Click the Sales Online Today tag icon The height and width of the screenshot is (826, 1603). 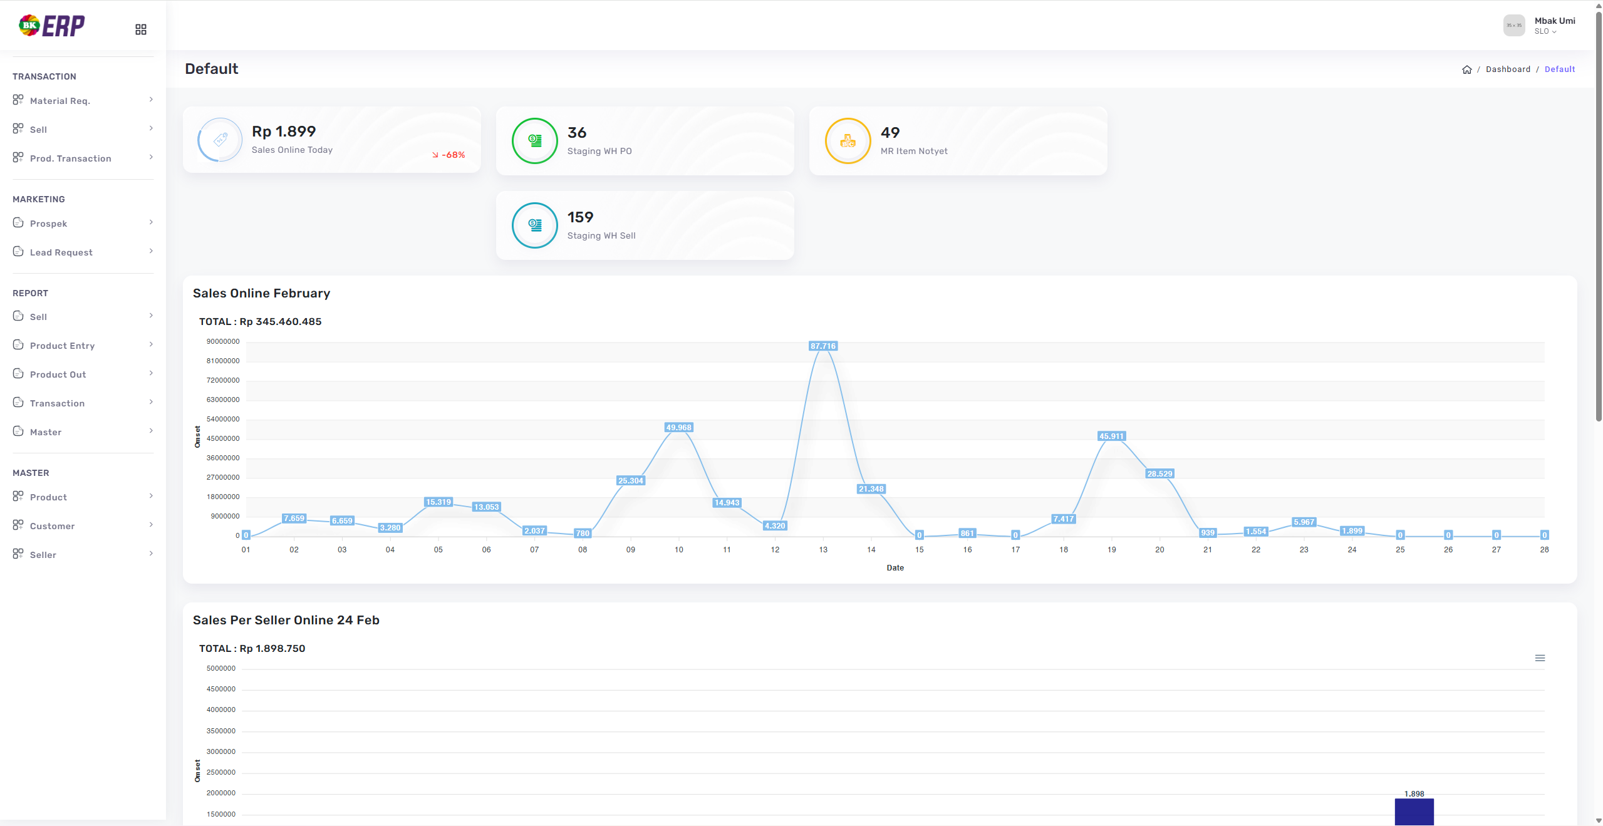[x=220, y=140]
